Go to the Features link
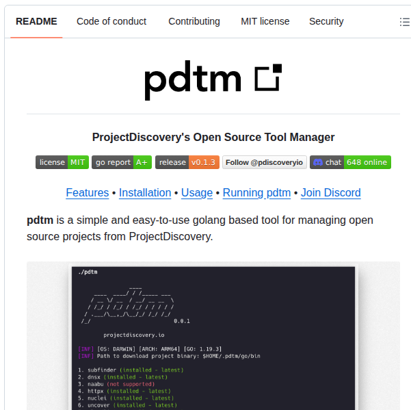 [88, 193]
